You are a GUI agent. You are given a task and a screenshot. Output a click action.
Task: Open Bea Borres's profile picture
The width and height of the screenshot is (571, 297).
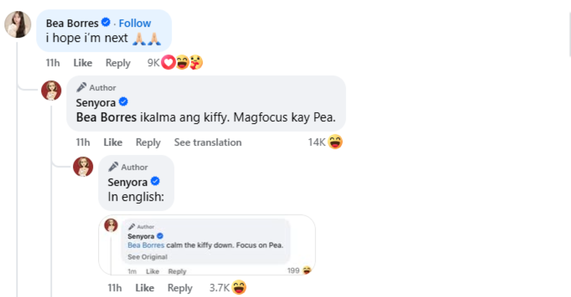(x=18, y=24)
